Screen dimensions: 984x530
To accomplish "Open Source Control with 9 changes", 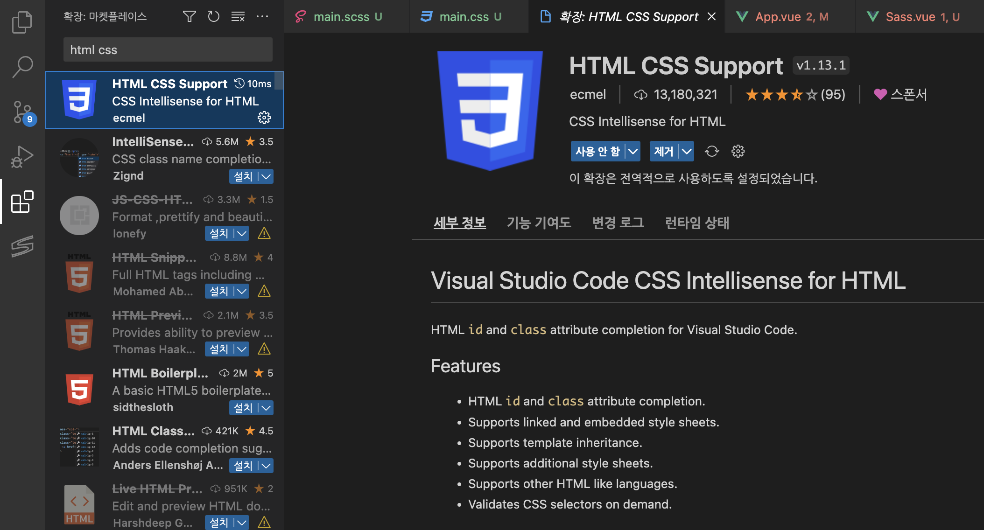I will pos(22,112).
